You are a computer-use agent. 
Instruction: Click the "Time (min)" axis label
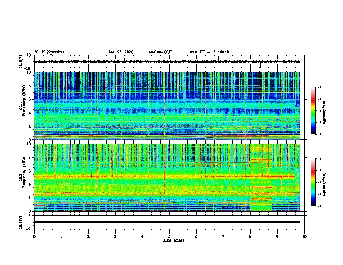tap(173, 240)
